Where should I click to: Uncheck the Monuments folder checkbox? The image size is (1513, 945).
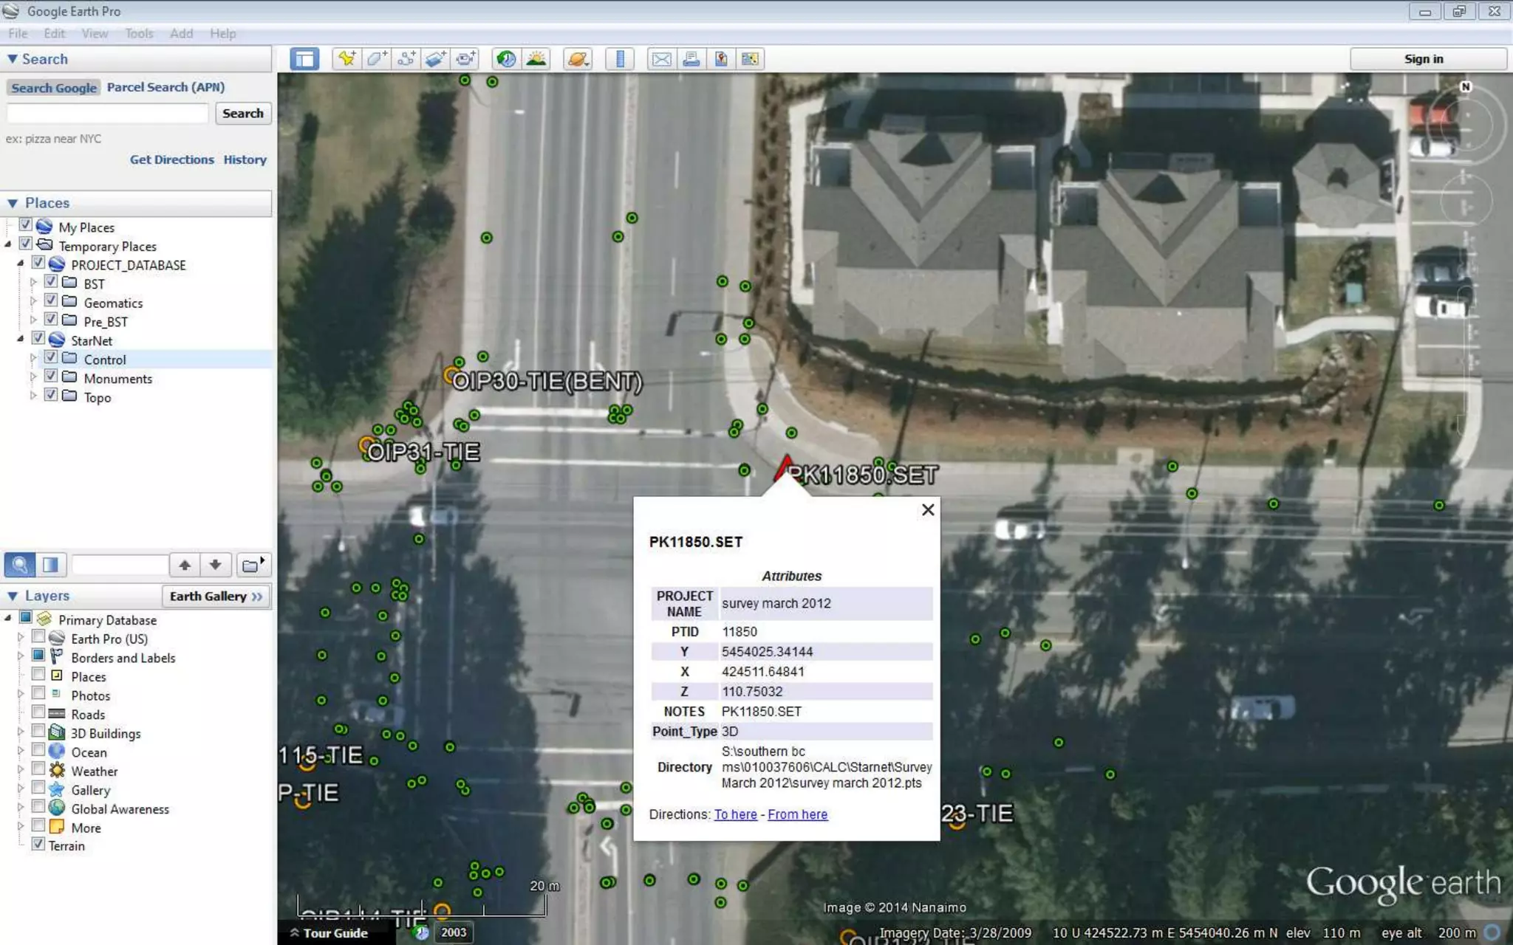[51, 376]
